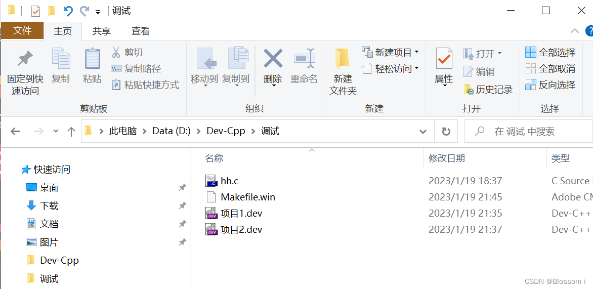Open the Quick Access Toolbar customize dropdown
Image resolution: width=593 pixels, height=289 pixels.
98,12
